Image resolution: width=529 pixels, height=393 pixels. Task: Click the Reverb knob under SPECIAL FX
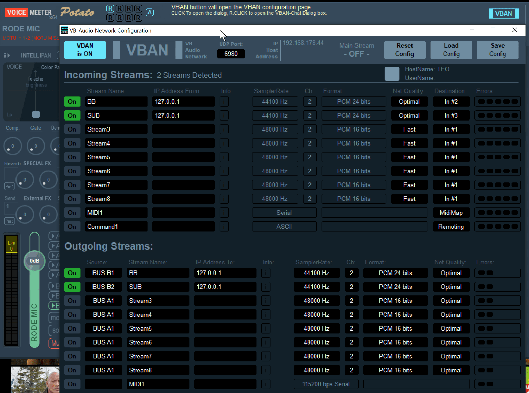[25, 180]
